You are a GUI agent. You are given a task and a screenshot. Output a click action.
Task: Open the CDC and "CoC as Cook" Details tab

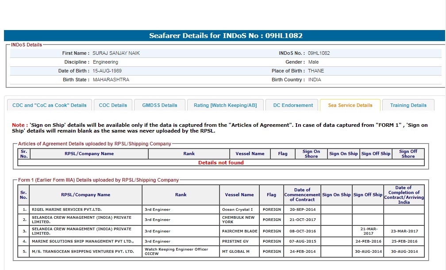click(50, 105)
